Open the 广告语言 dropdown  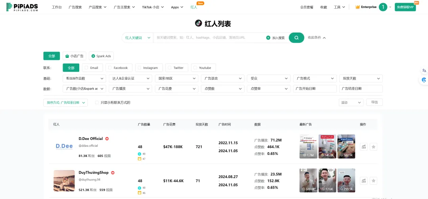(223, 78)
